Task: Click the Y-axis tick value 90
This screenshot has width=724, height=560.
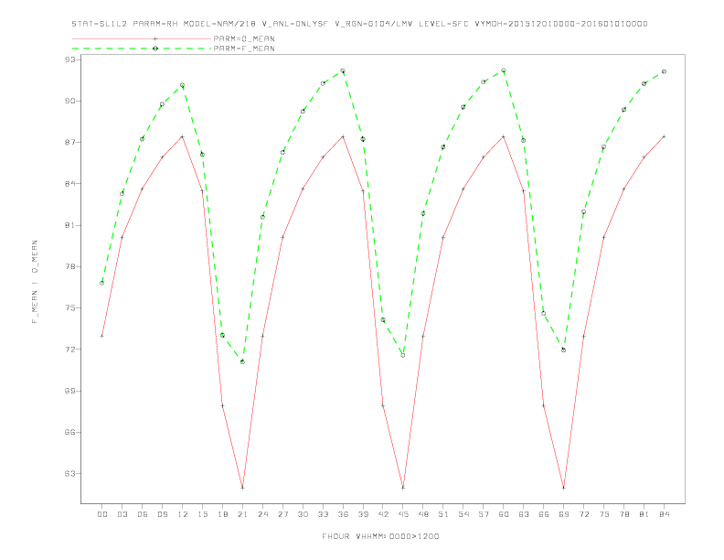Action: [70, 102]
